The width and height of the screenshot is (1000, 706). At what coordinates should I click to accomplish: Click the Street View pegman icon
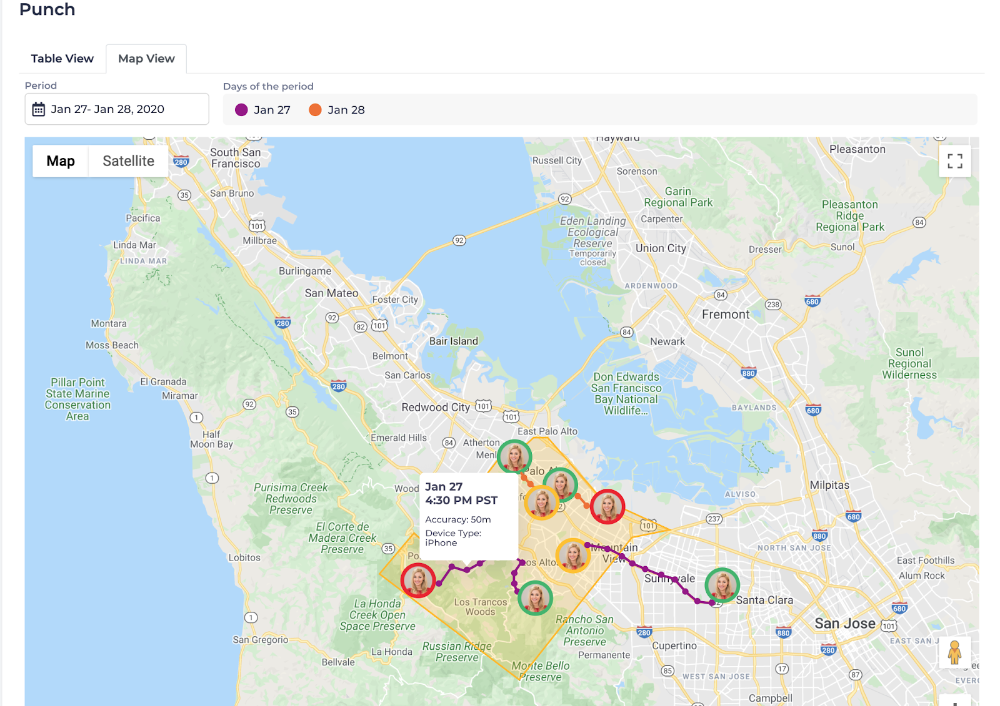coord(954,653)
